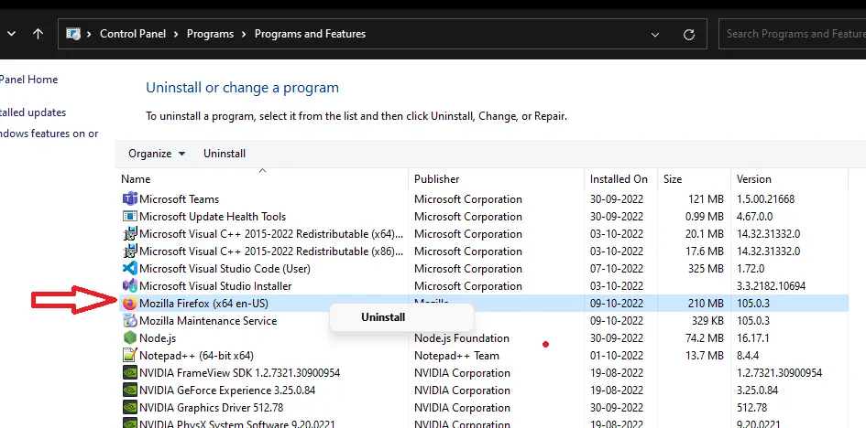Click the Notepad++ program icon
The height and width of the screenshot is (428, 866).
129,355
